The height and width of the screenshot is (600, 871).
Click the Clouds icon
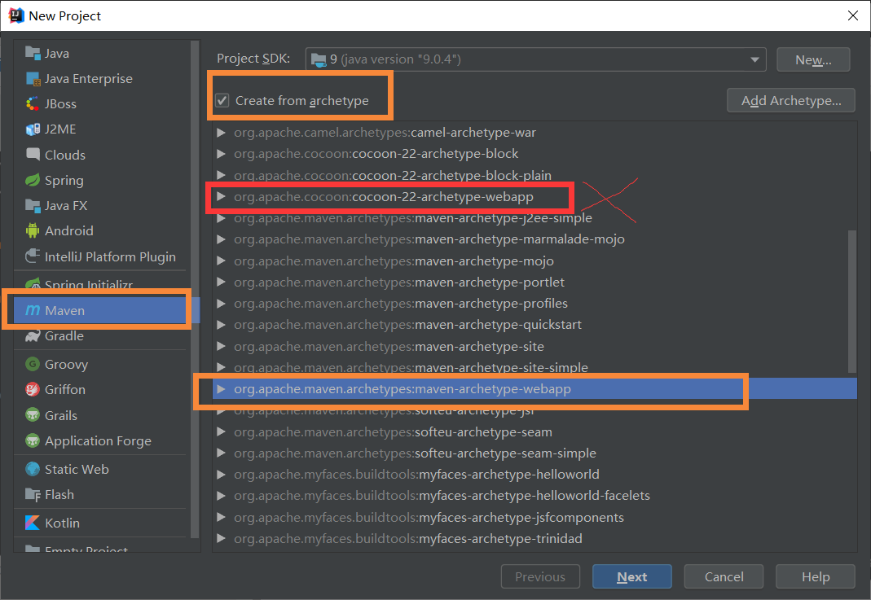(x=33, y=155)
